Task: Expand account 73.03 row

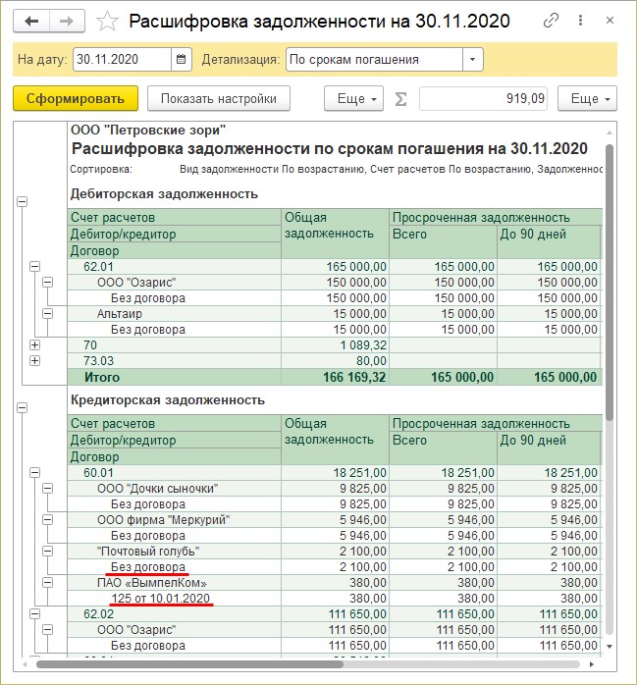Action: 35,360
